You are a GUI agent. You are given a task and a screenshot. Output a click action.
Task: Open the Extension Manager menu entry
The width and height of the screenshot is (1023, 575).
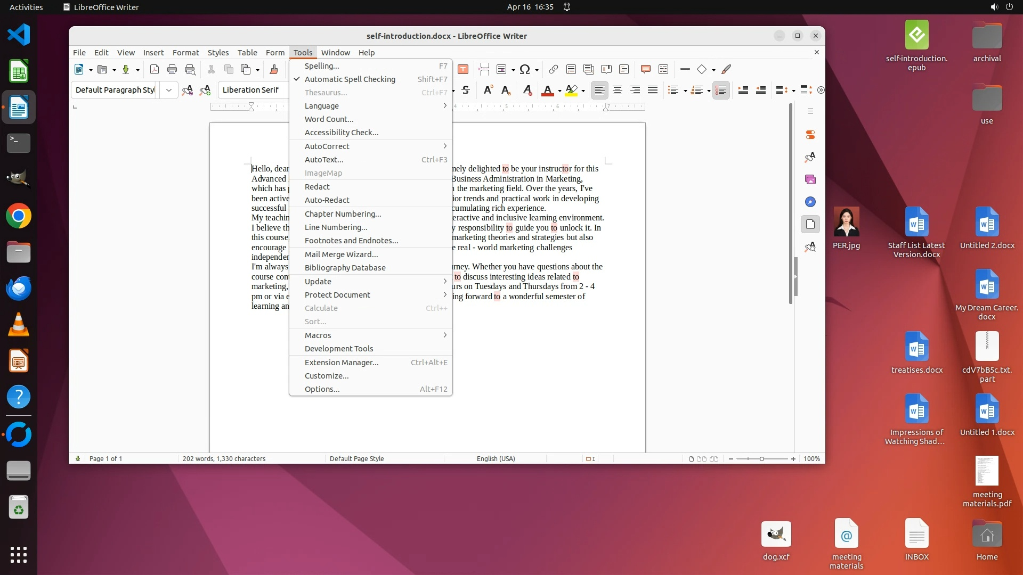click(342, 363)
